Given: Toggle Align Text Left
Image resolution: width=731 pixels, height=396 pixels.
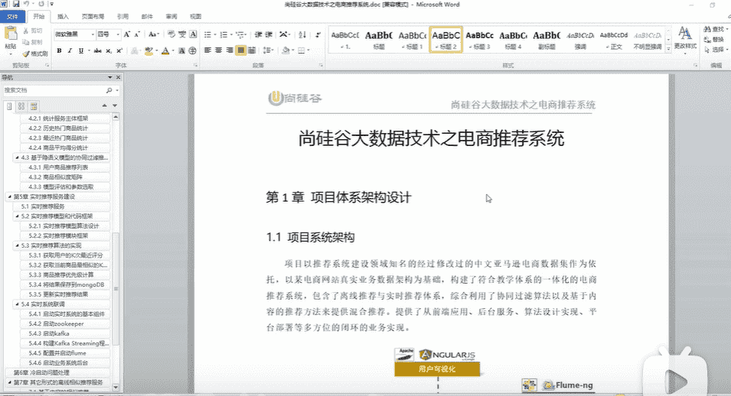Looking at the screenshot, I should pyautogui.click(x=208, y=50).
